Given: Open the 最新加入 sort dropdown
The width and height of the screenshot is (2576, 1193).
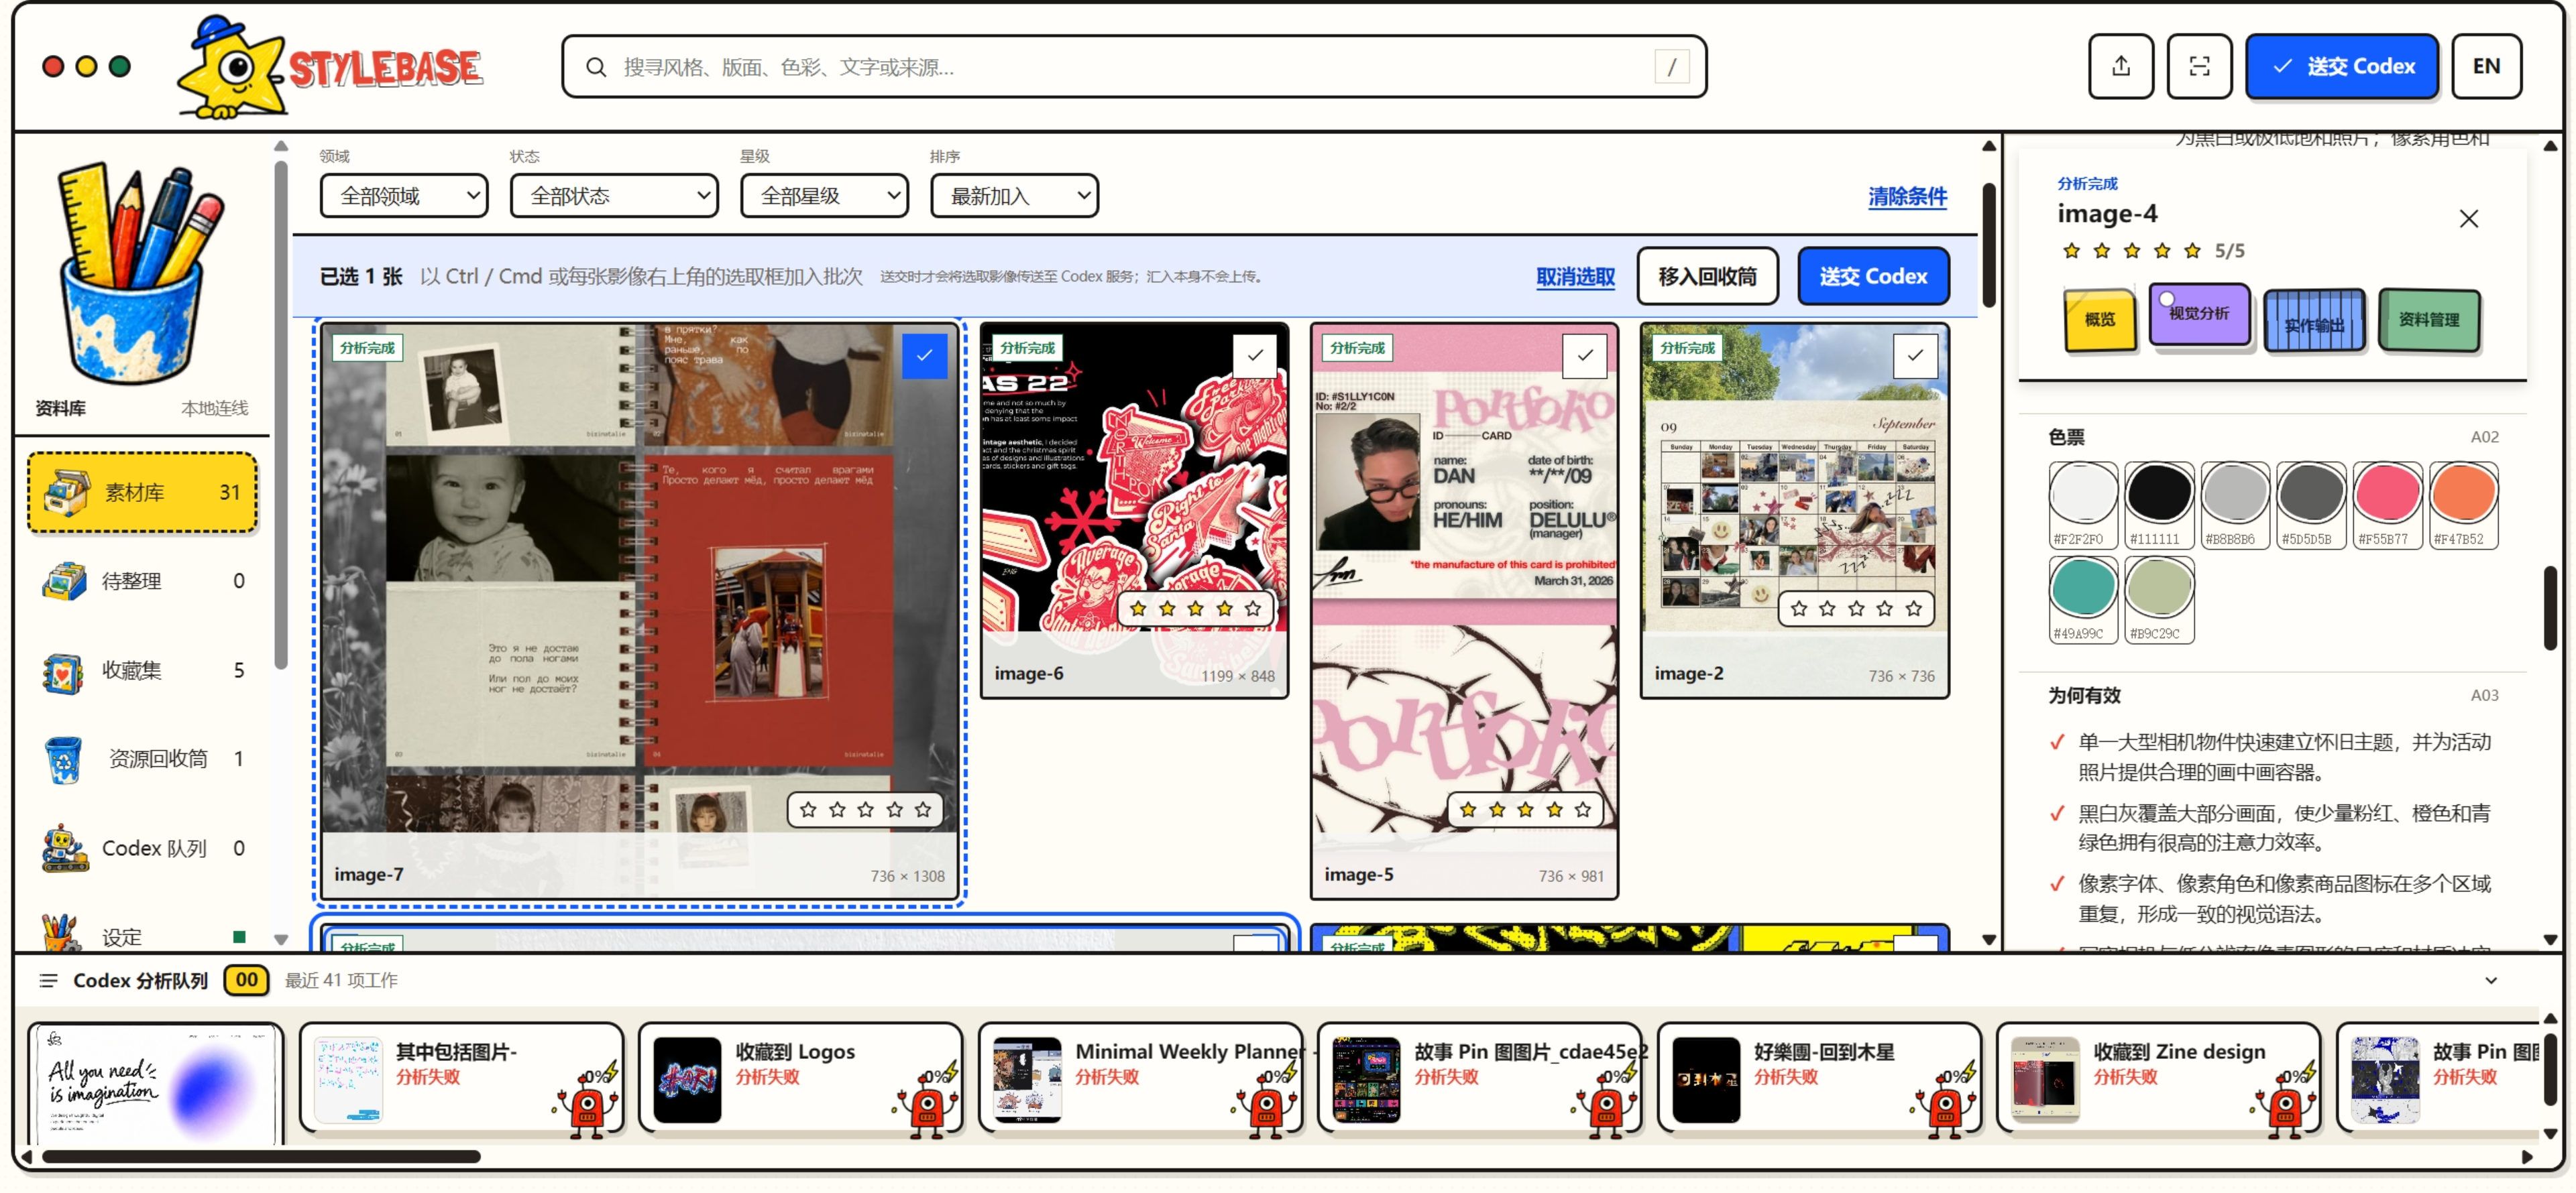Looking at the screenshot, I should click(1014, 196).
